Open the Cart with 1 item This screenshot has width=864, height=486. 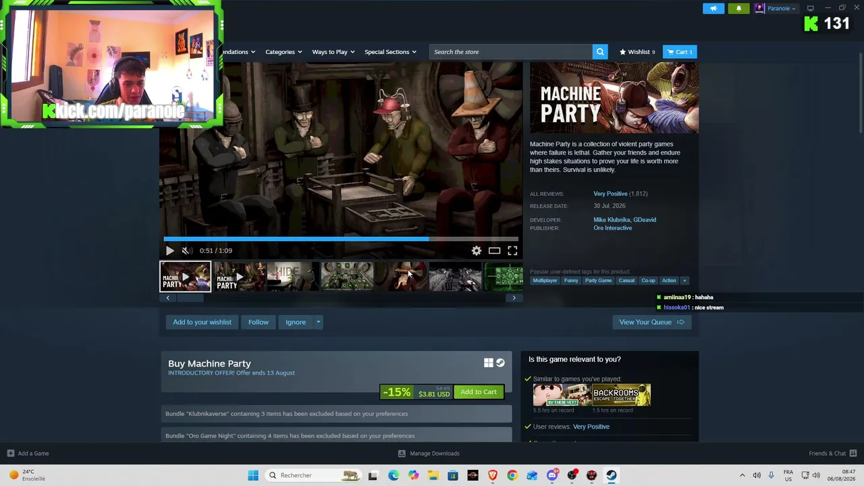tap(680, 52)
